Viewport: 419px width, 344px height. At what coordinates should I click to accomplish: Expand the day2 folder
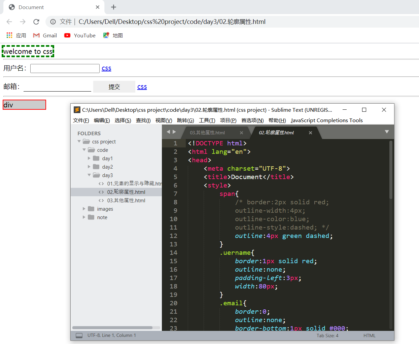coord(89,167)
